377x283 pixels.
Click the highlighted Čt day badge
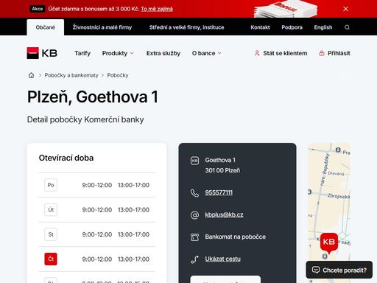51,259
